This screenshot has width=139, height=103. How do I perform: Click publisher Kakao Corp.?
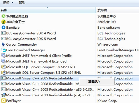pos(107,101)
